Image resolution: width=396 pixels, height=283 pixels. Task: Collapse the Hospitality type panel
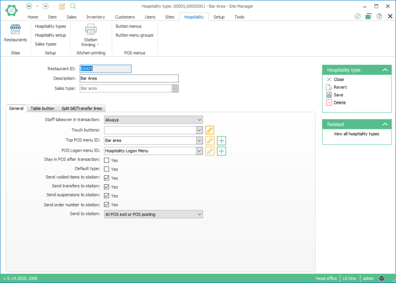coord(385,70)
